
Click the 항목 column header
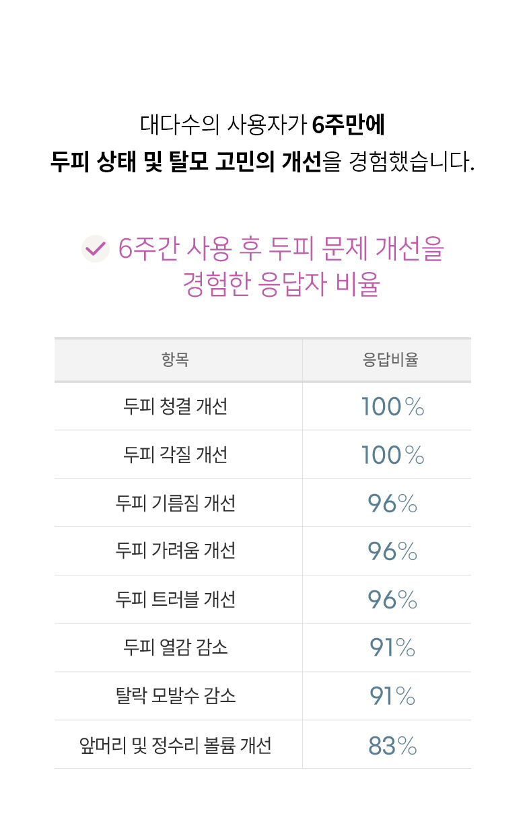coord(175,359)
